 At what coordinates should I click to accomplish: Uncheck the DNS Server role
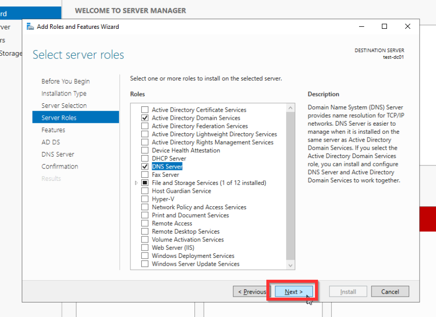click(x=145, y=166)
